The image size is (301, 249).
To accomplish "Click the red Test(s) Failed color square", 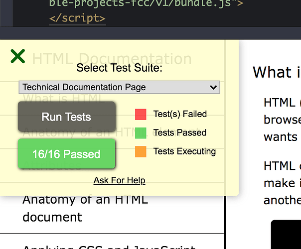I will (x=141, y=114).
